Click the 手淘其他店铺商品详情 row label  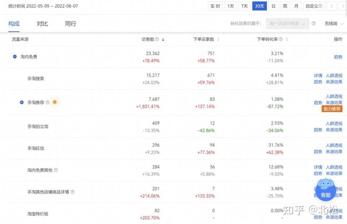point(48,192)
